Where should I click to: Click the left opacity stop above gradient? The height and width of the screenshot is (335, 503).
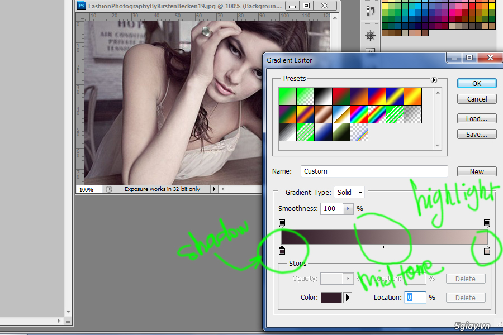point(282,223)
